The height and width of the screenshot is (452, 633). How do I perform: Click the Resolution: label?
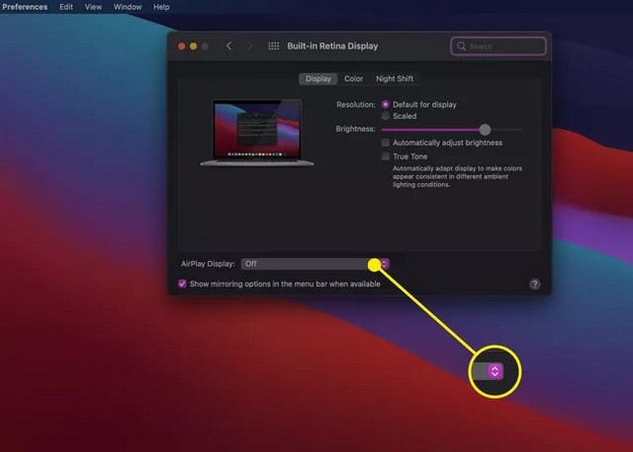coord(356,105)
